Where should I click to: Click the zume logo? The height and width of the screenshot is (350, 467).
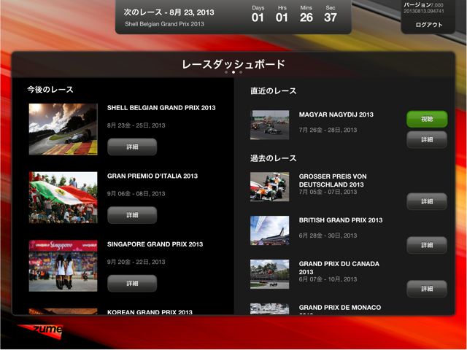(x=42, y=331)
